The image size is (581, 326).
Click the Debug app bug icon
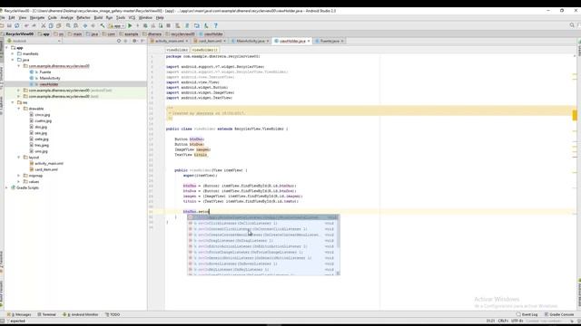(x=145, y=25)
